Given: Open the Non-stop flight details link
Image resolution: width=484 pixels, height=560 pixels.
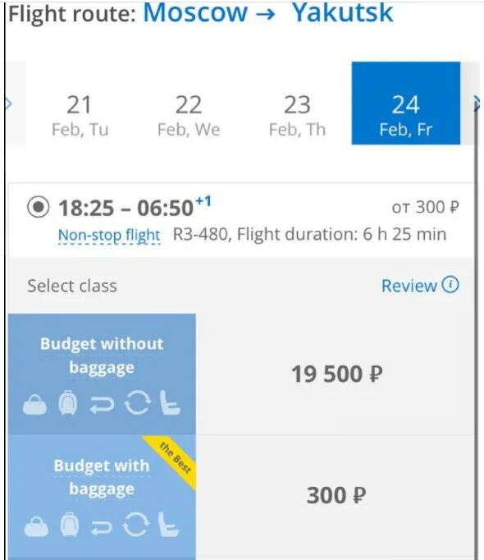Looking at the screenshot, I should pyautogui.click(x=109, y=236).
